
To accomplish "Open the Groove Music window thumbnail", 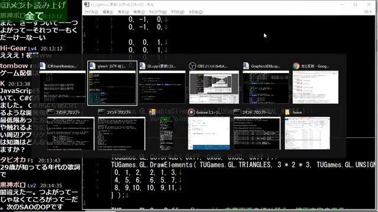I will (209, 133).
